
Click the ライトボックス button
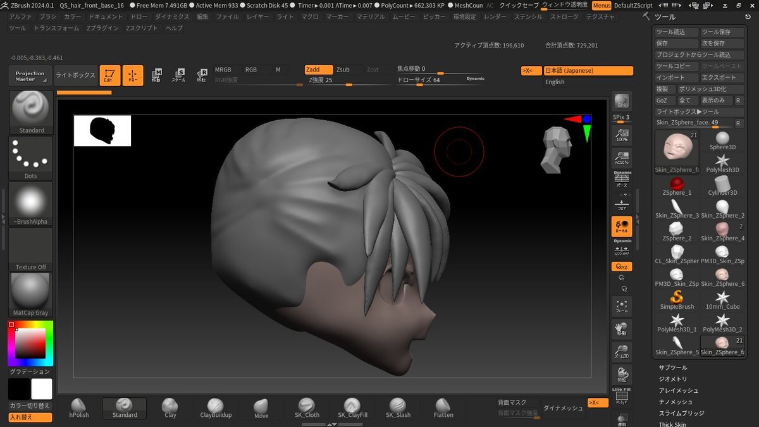click(75, 75)
